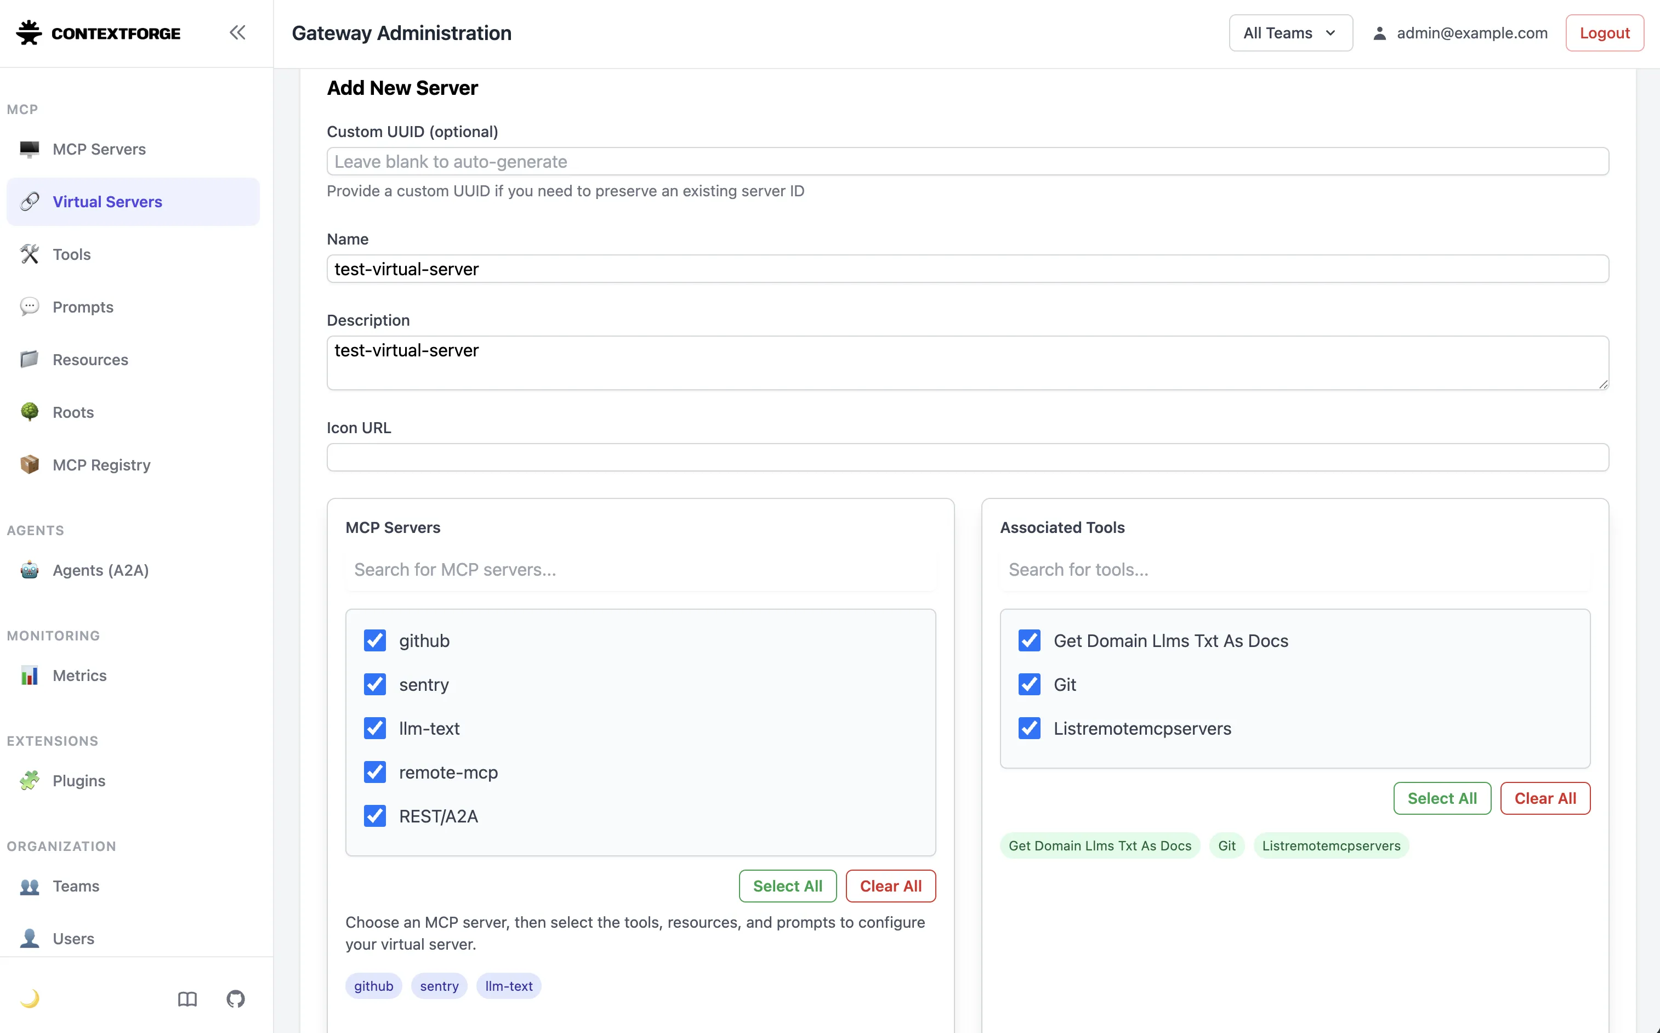1660x1033 pixels.
Task: Open documentation book icon
Action: pos(187,999)
